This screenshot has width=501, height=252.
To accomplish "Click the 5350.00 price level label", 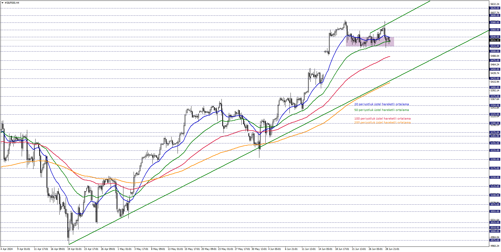I will [495, 105].
